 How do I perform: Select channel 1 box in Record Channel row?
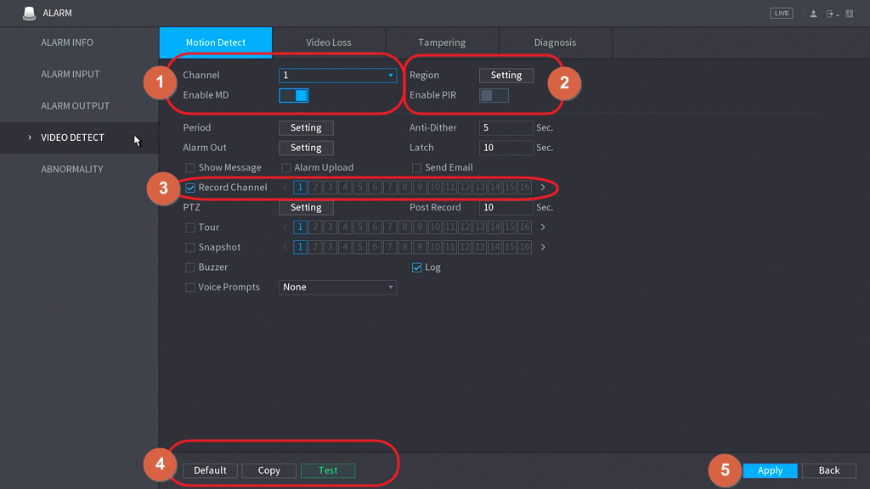click(300, 188)
